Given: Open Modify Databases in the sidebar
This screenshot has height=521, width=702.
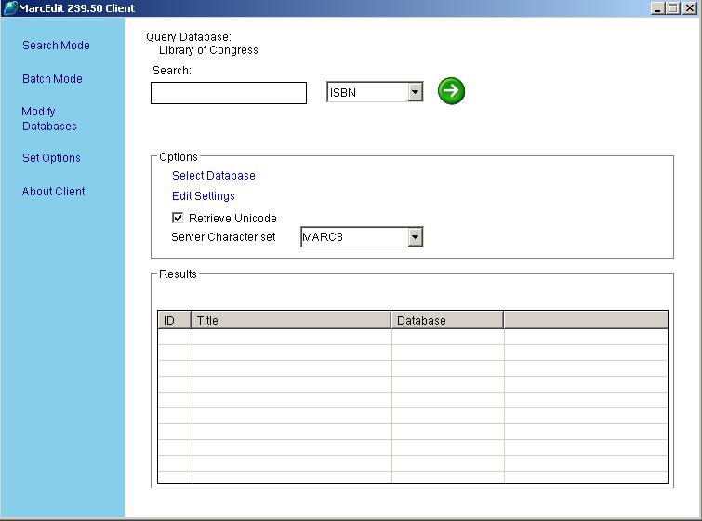Looking at the screenshot, I should [48, 119].
